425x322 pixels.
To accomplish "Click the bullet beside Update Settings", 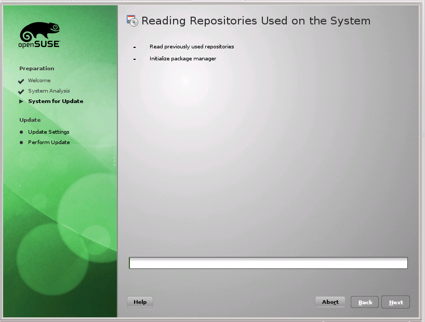I will point(21,132).
